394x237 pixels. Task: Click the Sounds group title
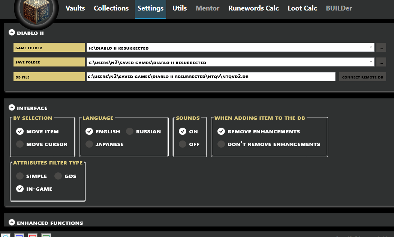click(188, 118)
